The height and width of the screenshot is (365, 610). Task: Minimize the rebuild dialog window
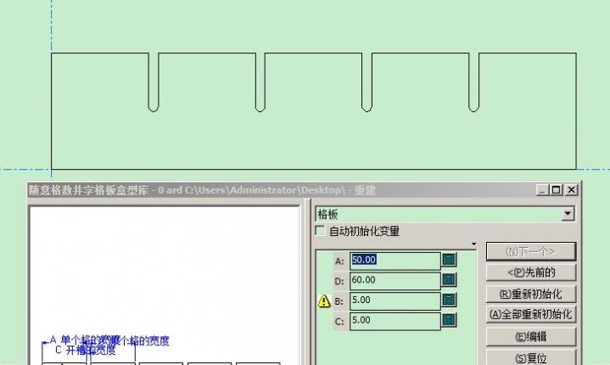pyautogui.click(x=543, y=190)
